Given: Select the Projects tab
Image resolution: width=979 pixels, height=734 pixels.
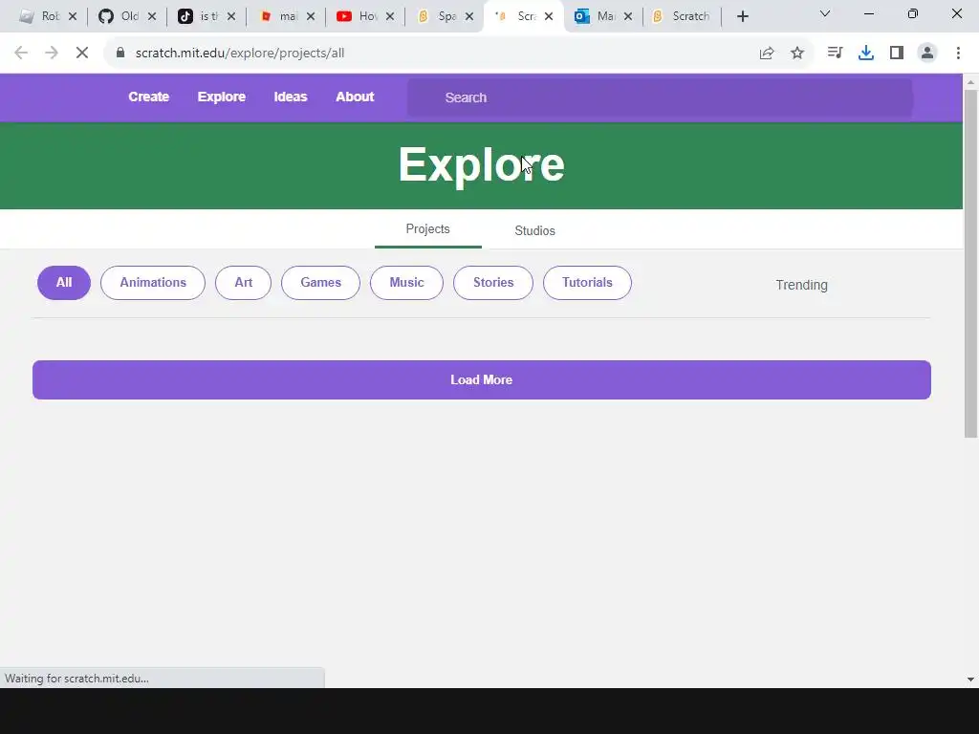Looking at the screenshot, I should 427,229.
